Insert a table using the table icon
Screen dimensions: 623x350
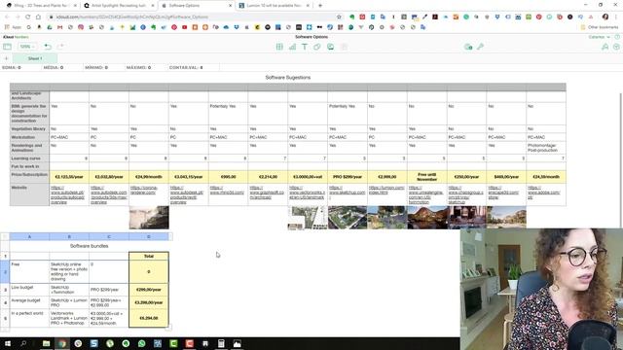[279, 47]
